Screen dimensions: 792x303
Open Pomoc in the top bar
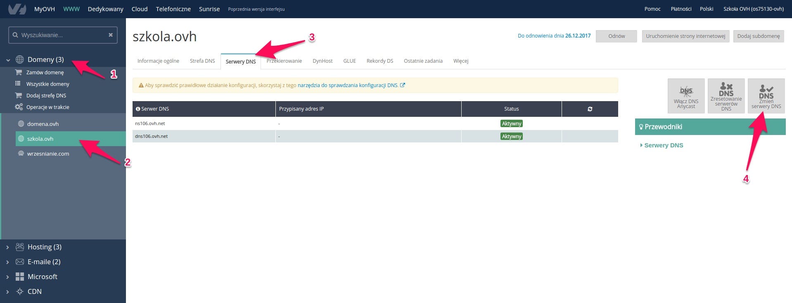(x=652, y=9)
